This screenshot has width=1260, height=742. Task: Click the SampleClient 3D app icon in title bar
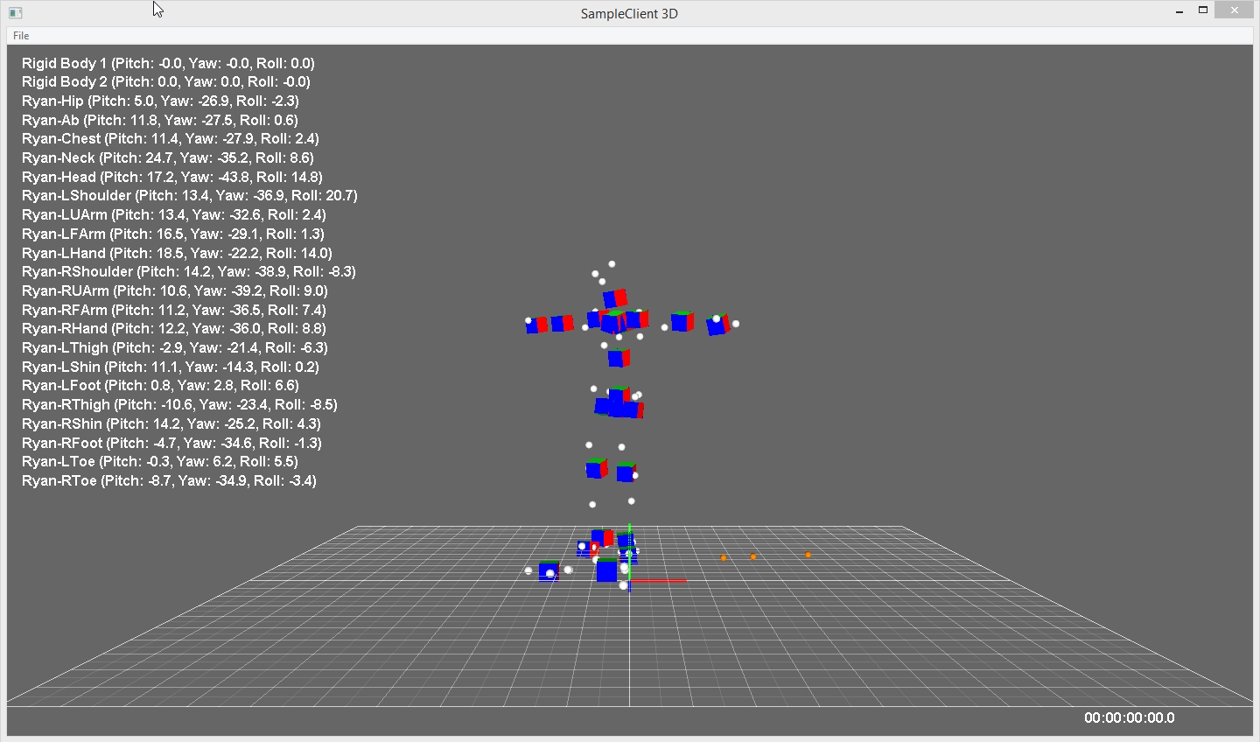click(15, 13)
